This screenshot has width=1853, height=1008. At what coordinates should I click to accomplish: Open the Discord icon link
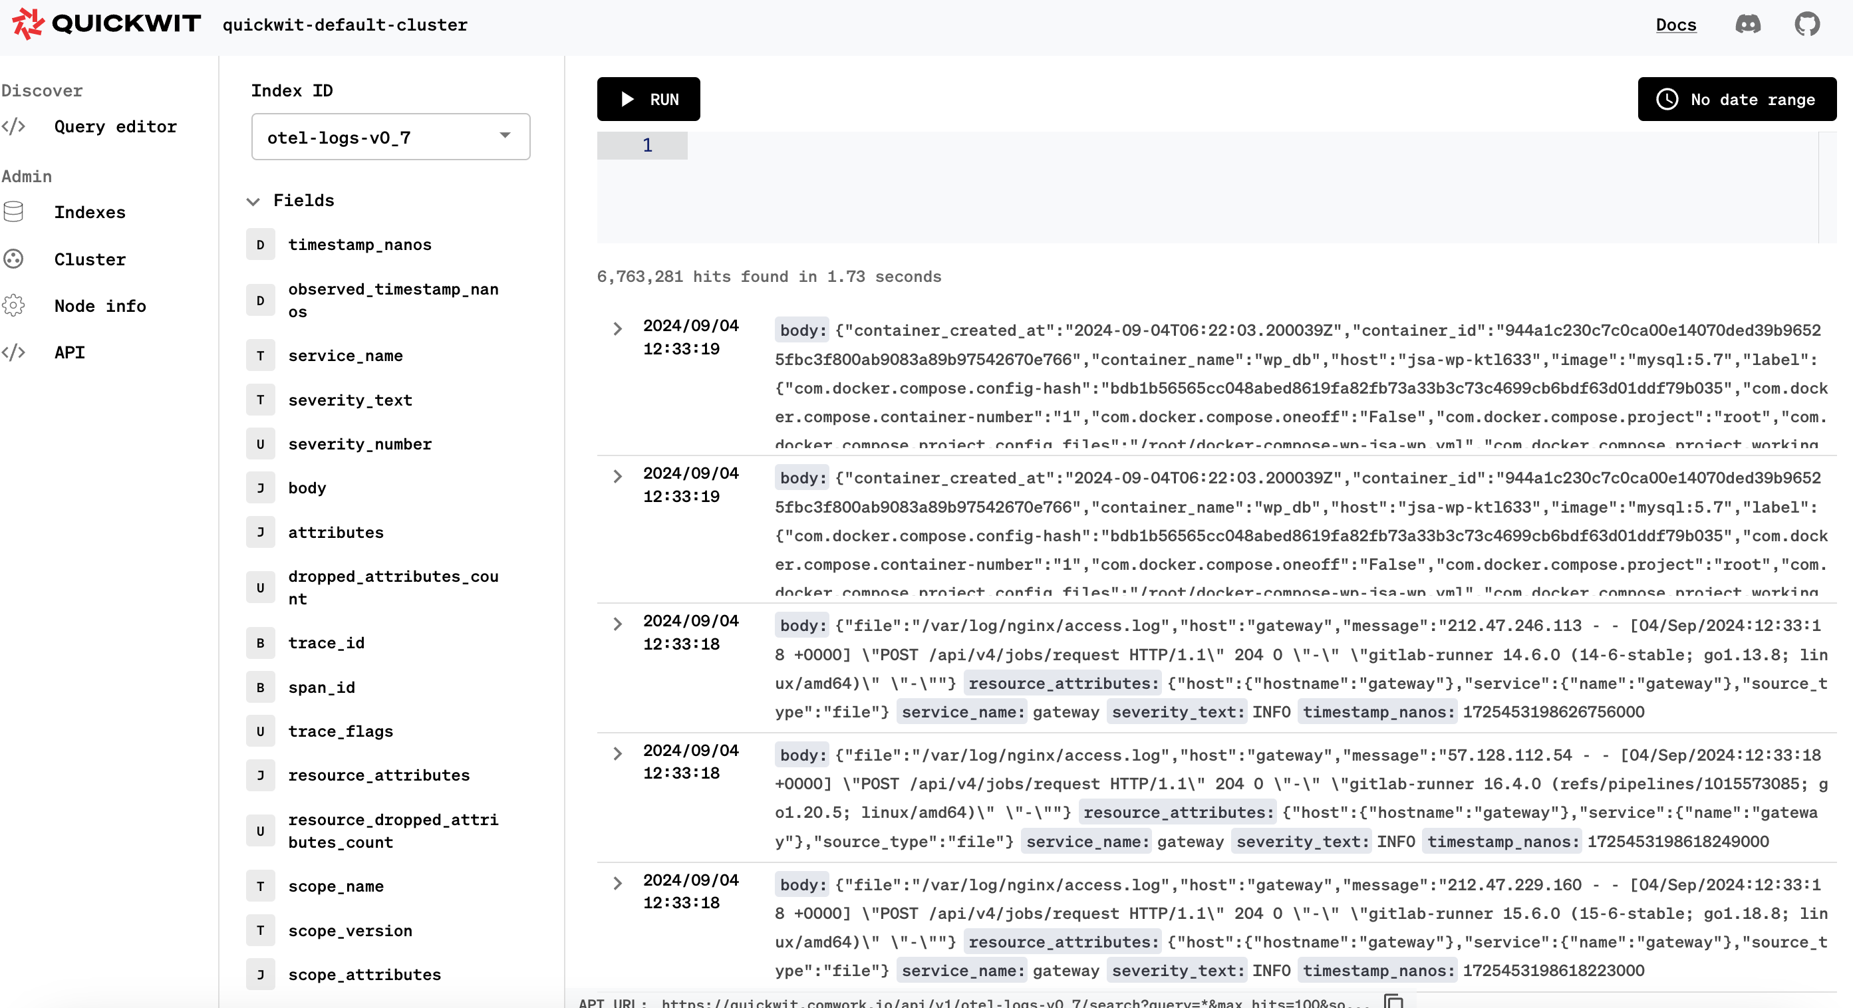click(x=1748, y=25)
